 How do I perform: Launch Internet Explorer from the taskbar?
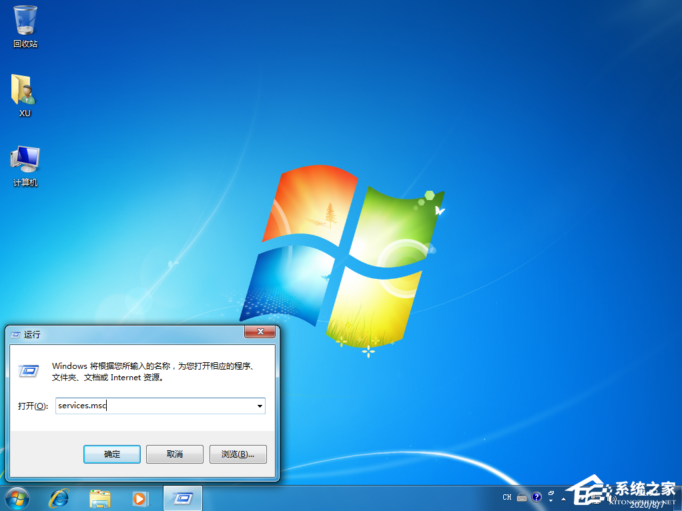(x=59, y=498)
